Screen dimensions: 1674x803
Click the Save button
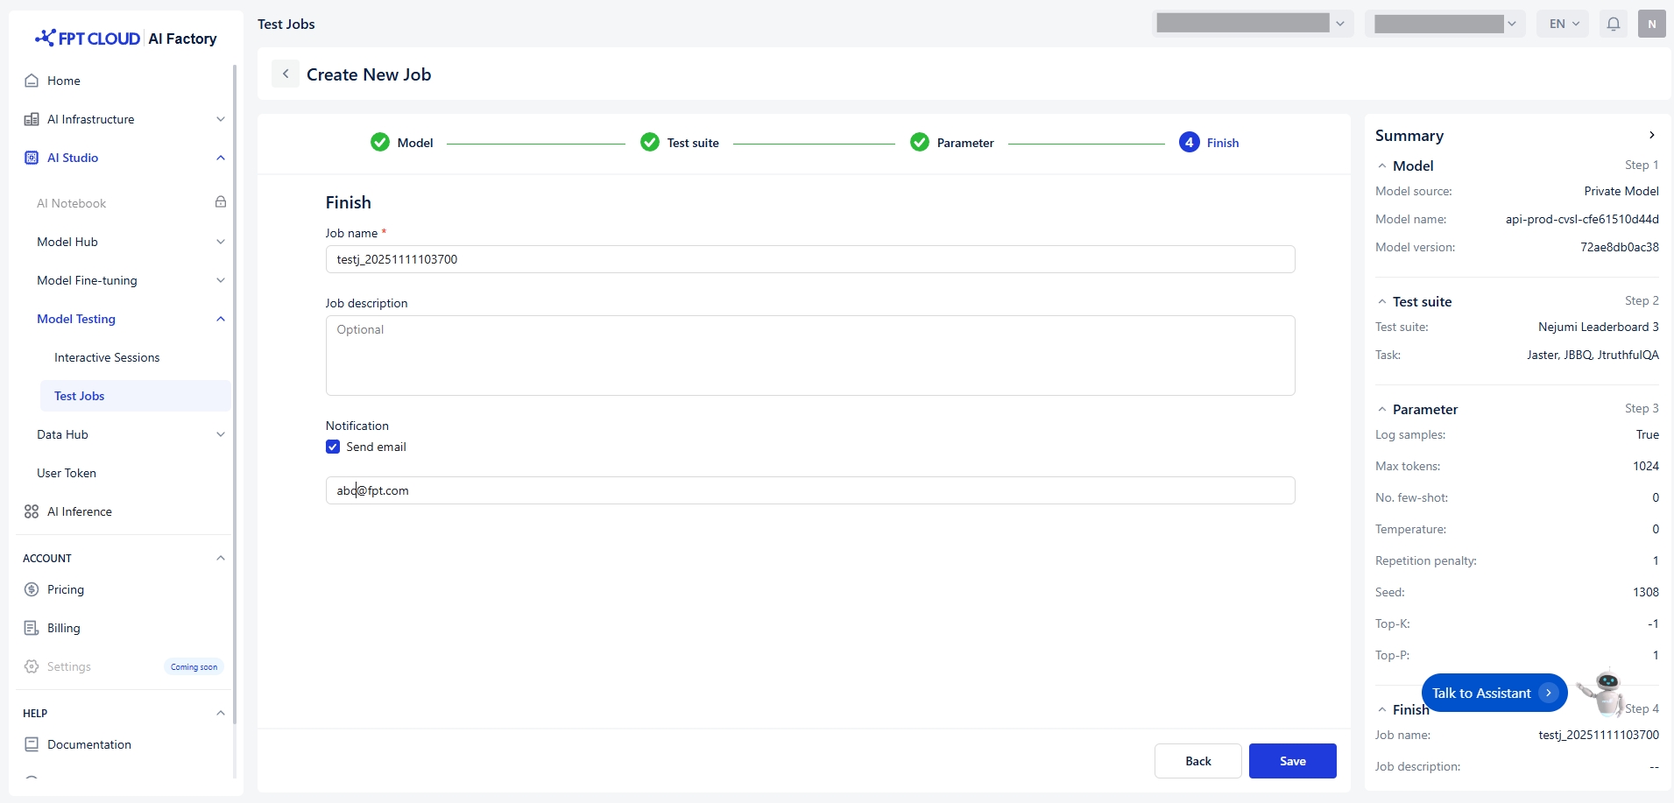click(x=1292, y=761)
